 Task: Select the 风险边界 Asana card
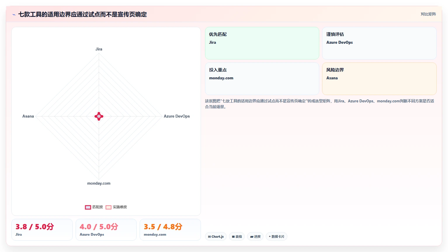click(379, 79)
